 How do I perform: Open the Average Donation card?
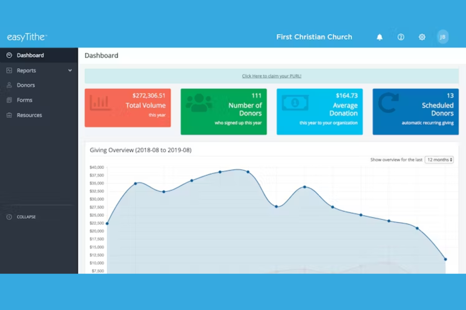click(x=320, y=112)
